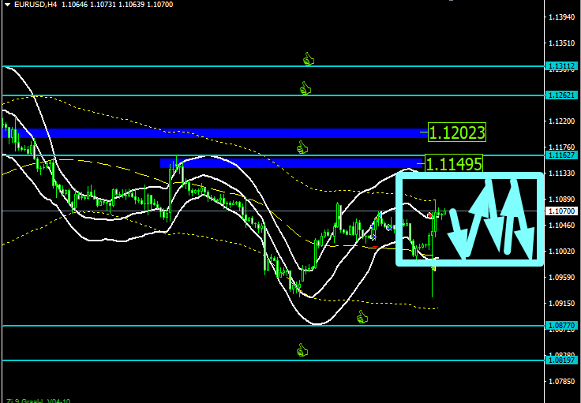This screenshot has height=403, width=581.
Task: Open the chart dropdown triangle beside EURUSD,H4
Action: [x=8, y=5]
